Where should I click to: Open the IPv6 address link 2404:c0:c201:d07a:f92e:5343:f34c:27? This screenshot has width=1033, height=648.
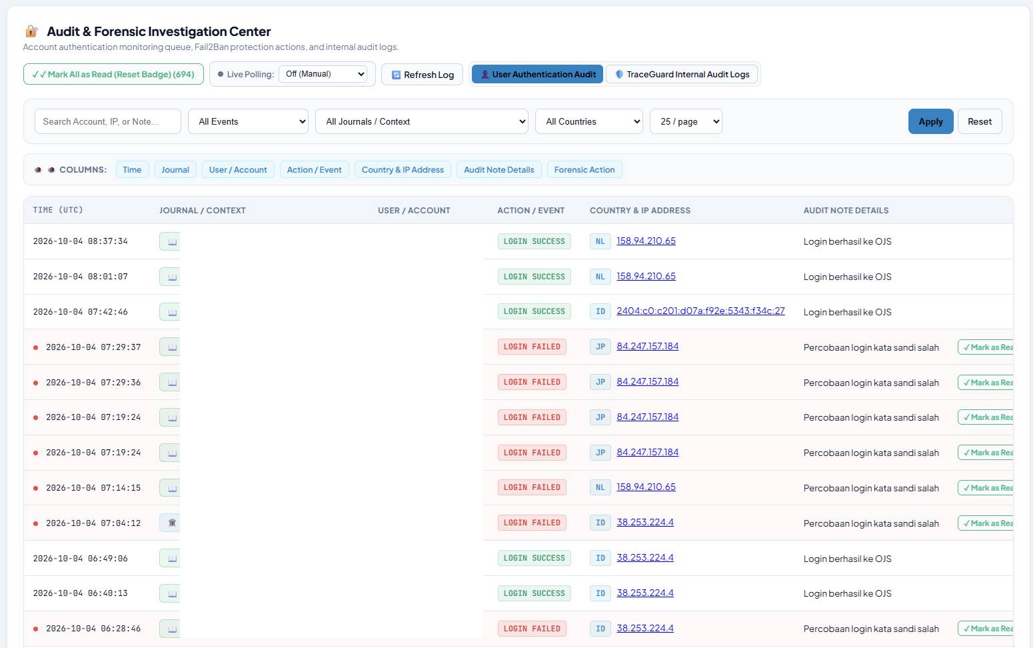(700, 311)
